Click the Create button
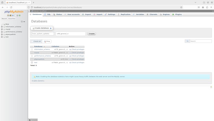The height and width of the screenshot is (121, 214). click(92, 34)
